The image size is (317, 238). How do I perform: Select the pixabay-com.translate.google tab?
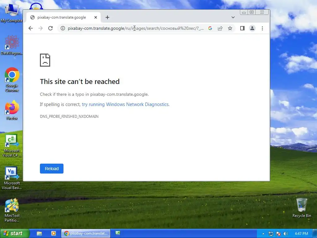coord(64,17)
